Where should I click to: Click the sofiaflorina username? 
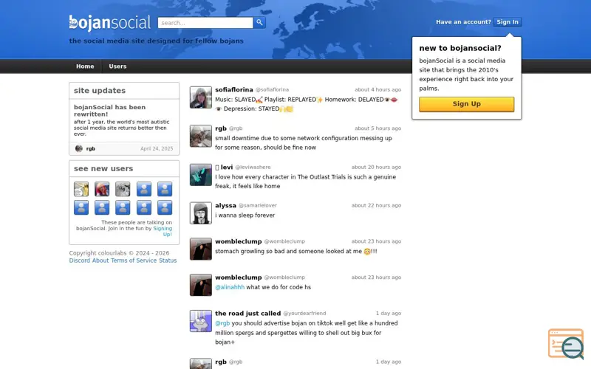(x=233, y=89)
